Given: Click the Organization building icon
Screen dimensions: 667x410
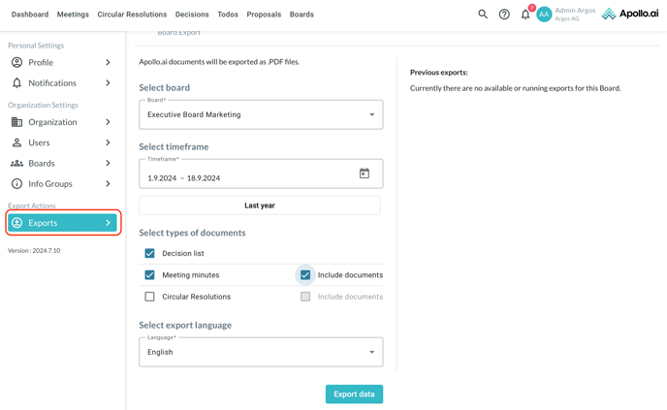Looking at the screenshot, I should coord(16,122).
